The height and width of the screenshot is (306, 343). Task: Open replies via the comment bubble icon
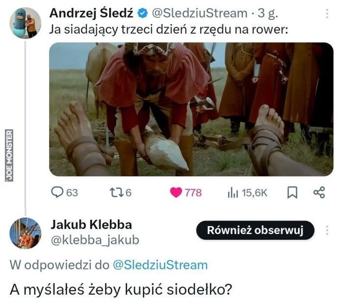(x=57, y=192)
